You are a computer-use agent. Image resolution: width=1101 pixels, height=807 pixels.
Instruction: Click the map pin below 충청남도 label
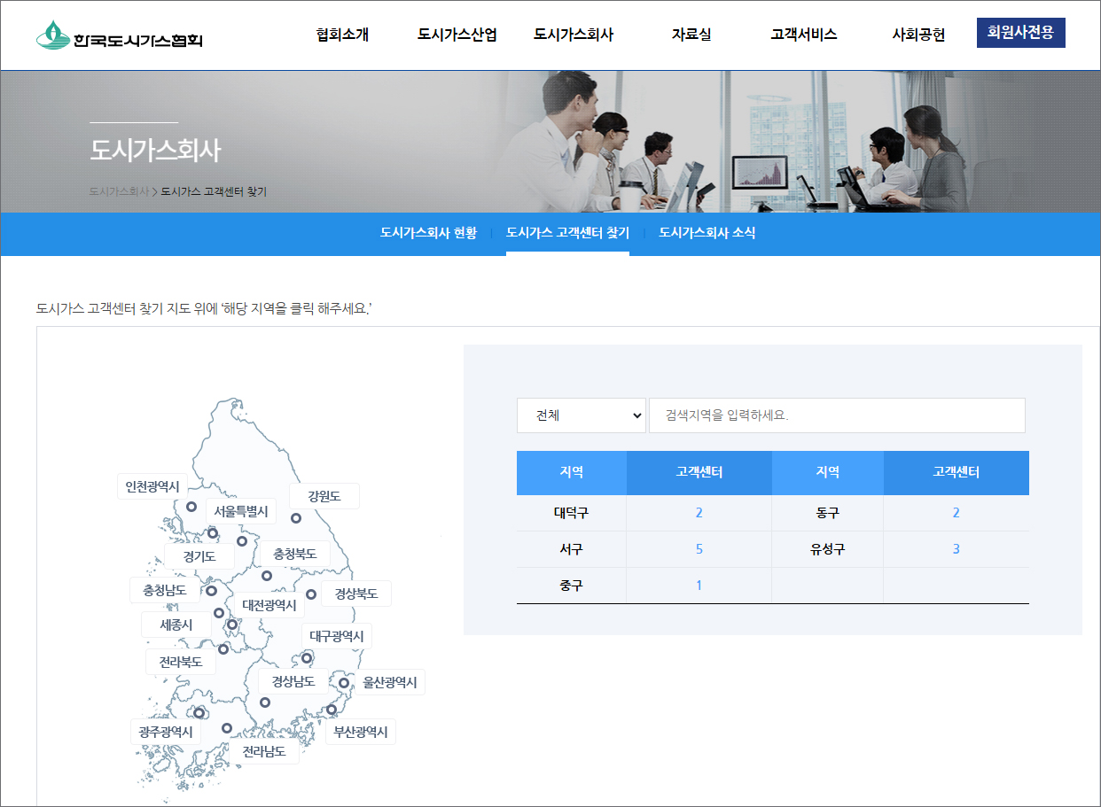pyautogui.click(x=219, y=613)
